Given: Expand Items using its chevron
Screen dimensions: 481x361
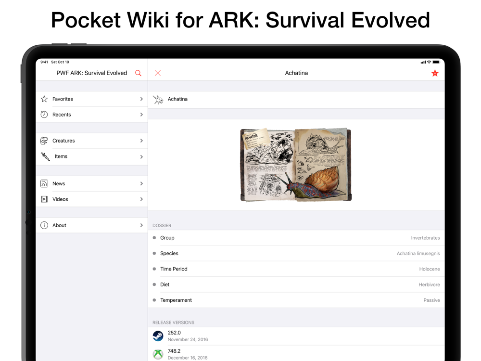Looking at the screenshot, I should pos(141,157).
